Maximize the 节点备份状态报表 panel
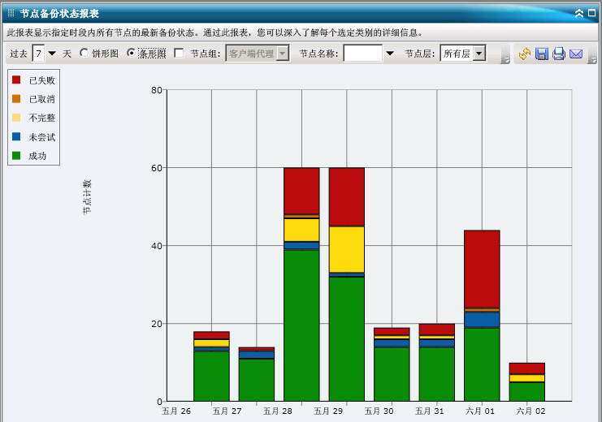The height and width of the screenshot is (422, 602). pyautogui.click(x=591, y=13)
